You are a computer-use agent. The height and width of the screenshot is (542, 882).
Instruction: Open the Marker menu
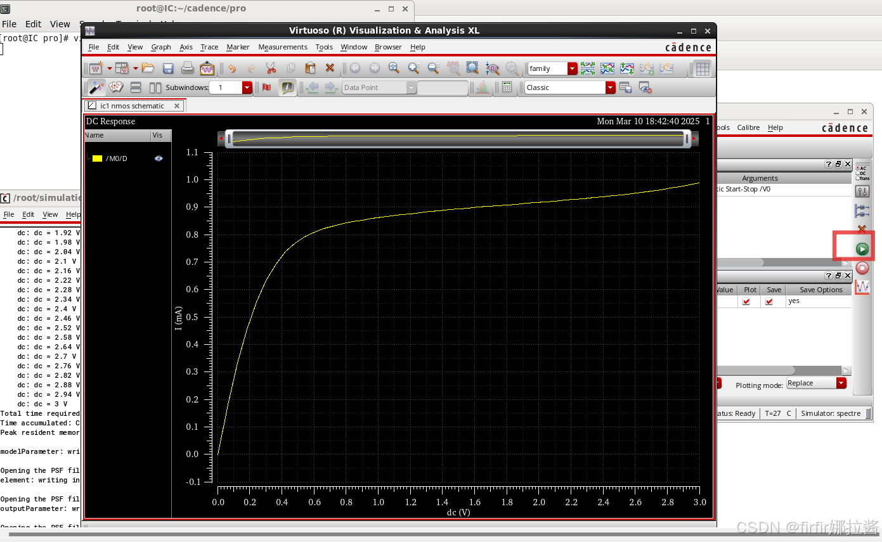coord(238,47)
